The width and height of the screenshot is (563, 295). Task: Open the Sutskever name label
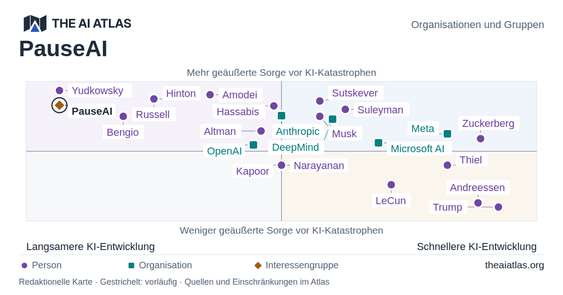tap(355, 93)
